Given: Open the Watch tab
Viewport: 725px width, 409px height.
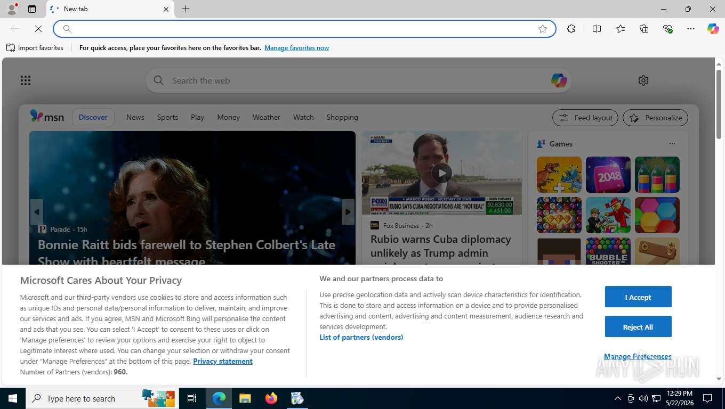Looking at the screenshot, I should tap(303, 117).
